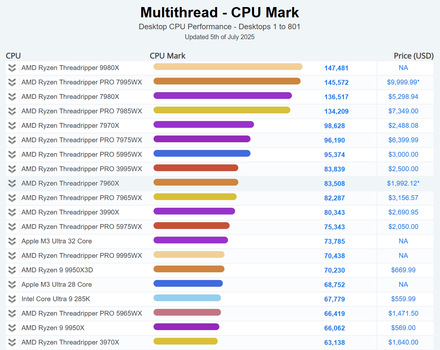Click the 136,517 CPU Mark score

tap(336, 97)
